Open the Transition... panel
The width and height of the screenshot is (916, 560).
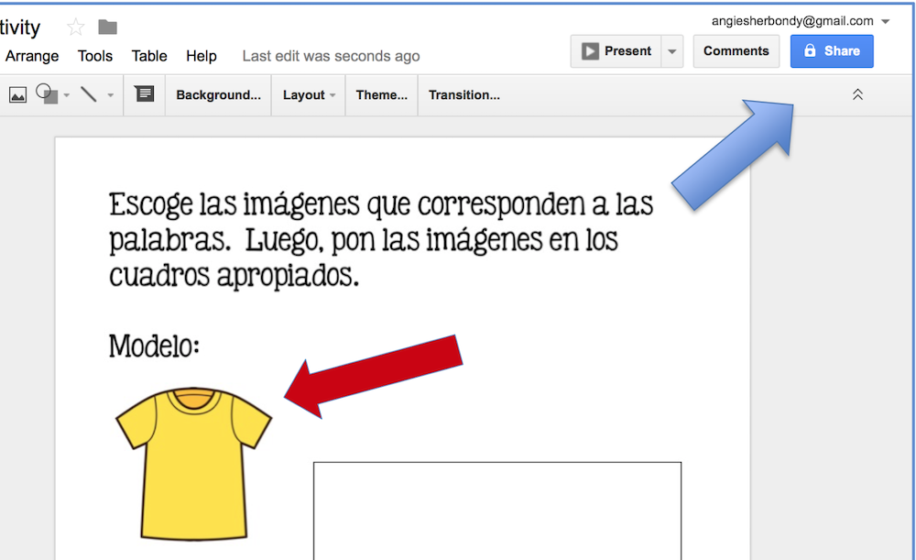(464, 95)
